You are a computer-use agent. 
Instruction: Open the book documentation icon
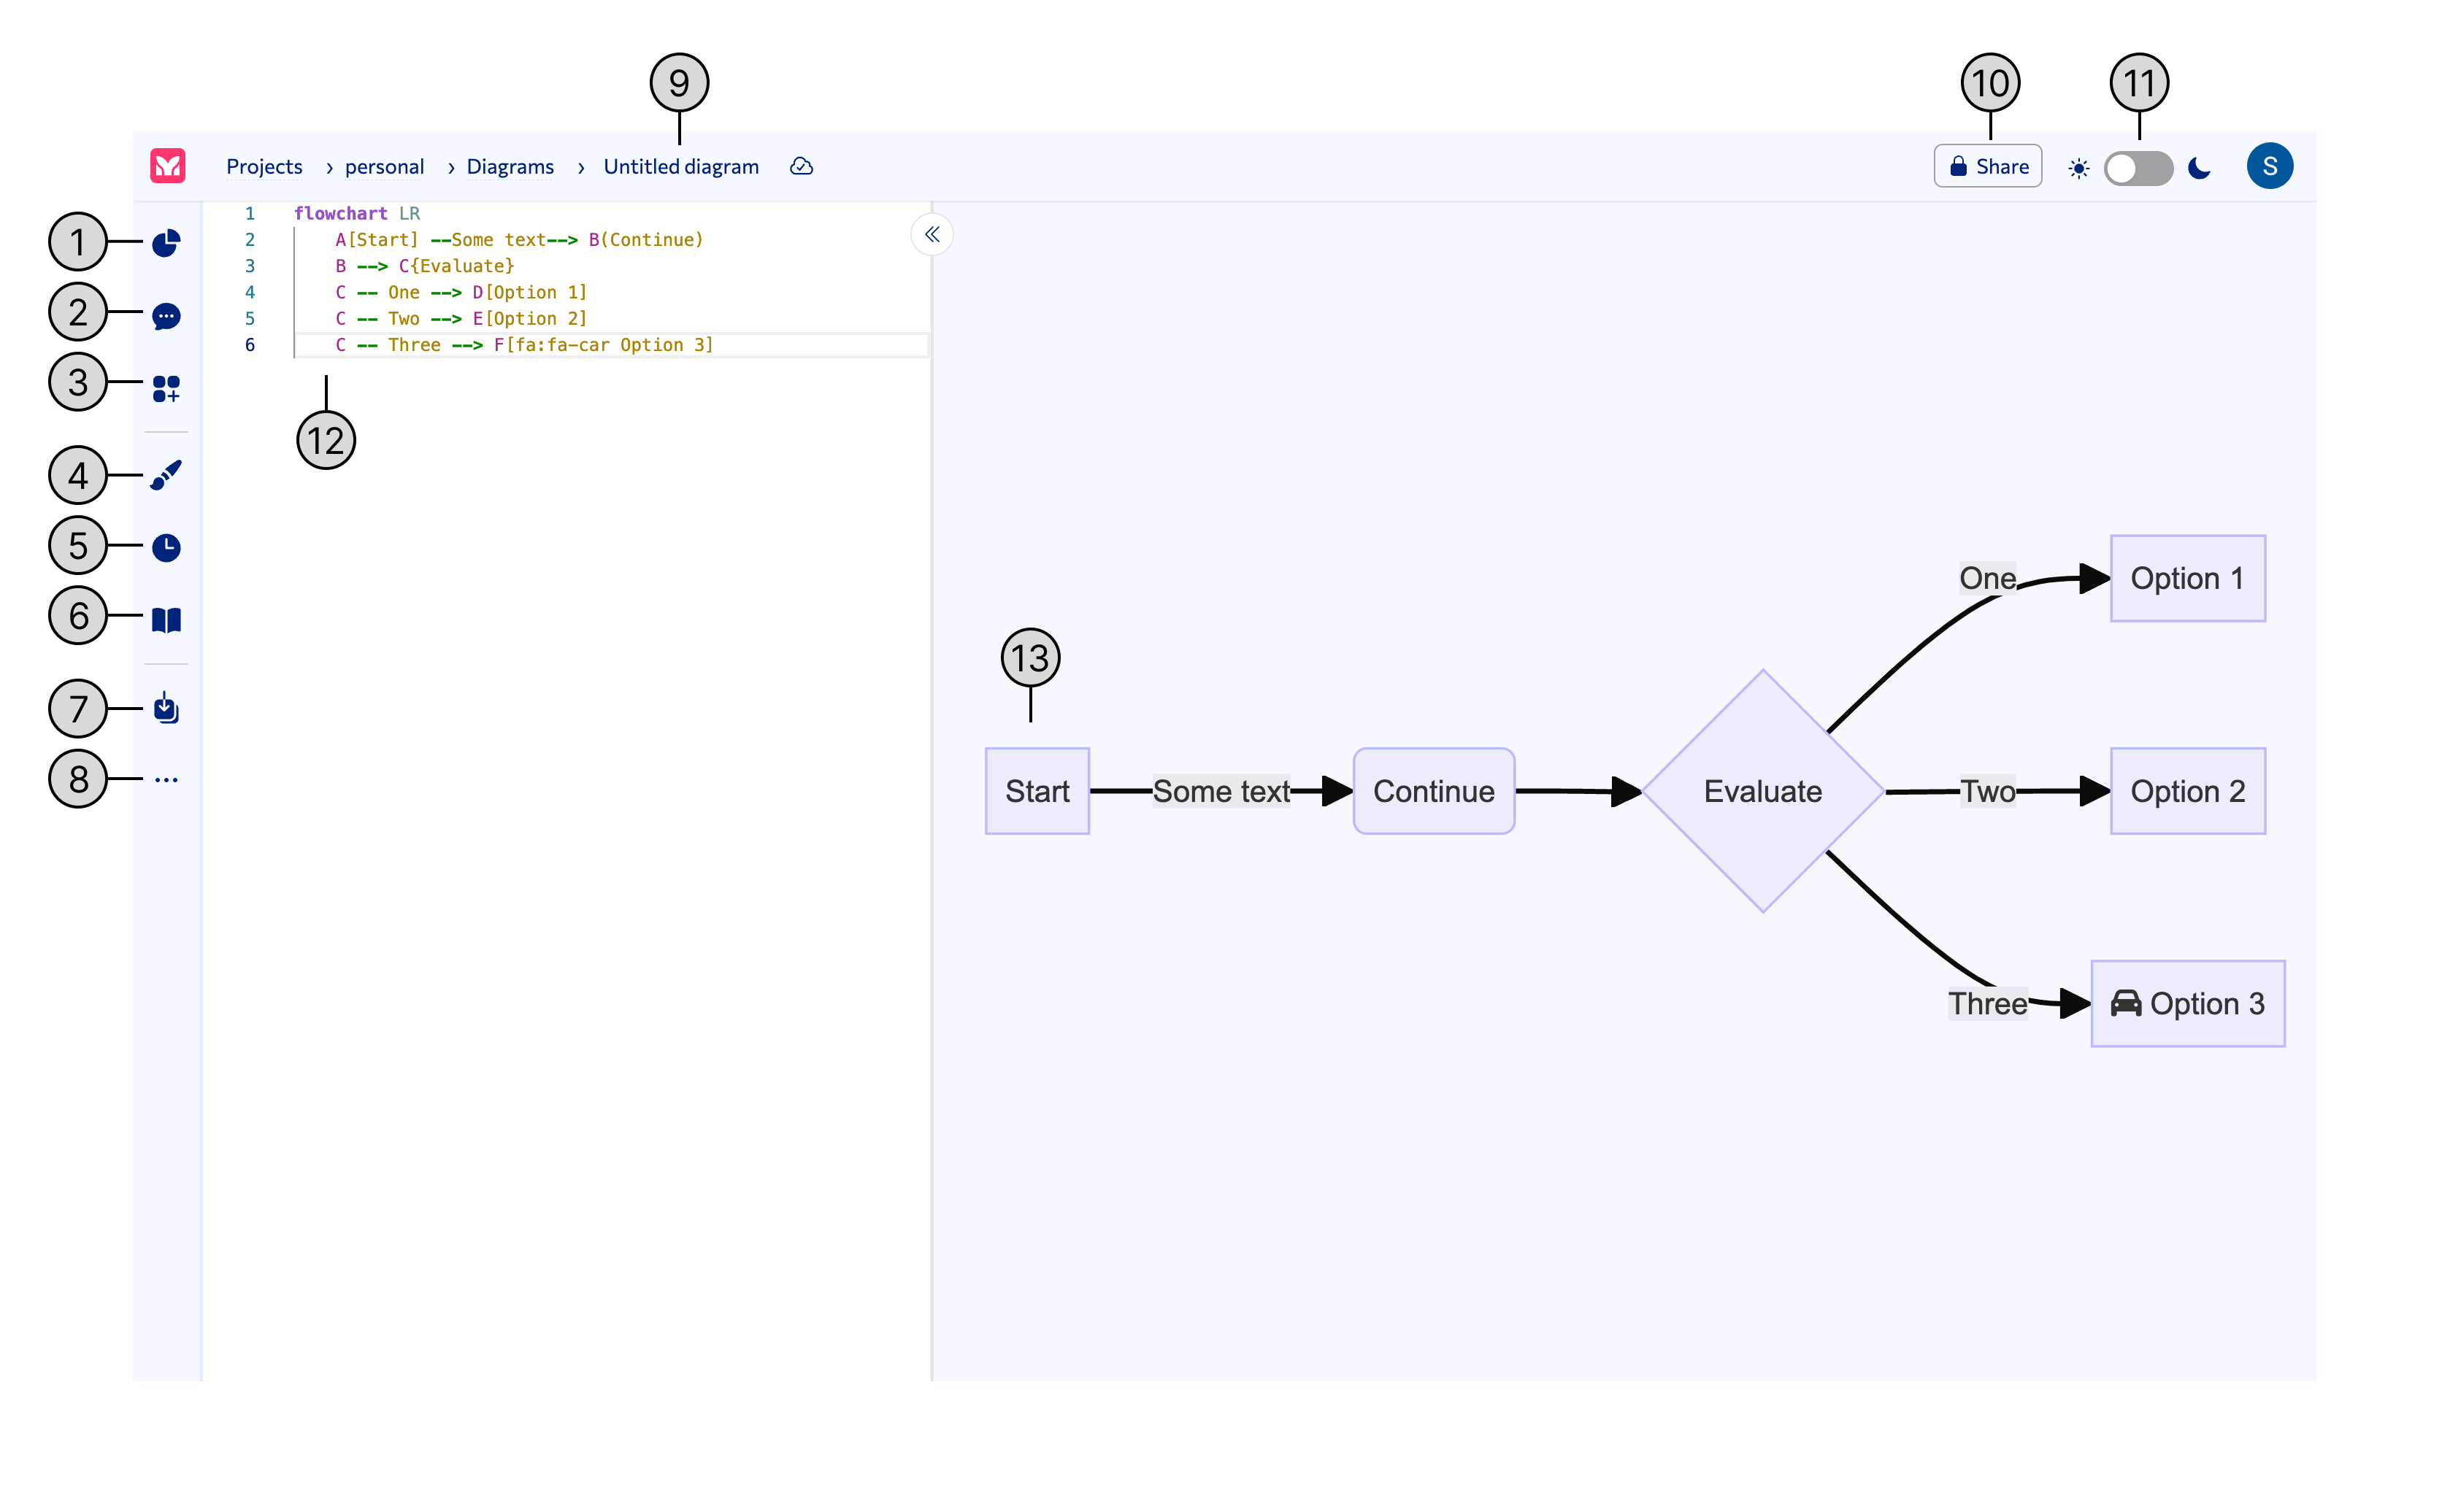tap(166, 620)
